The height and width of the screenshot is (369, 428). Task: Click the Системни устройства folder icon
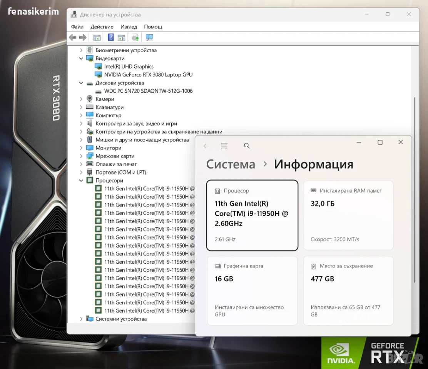pos(90,319)
